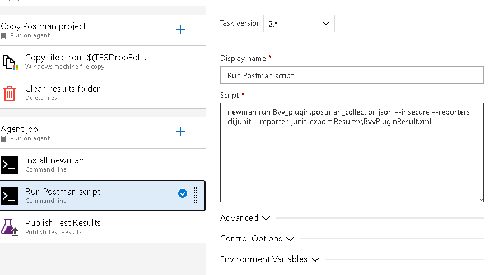The height and width of the screenshot is (275, 489).
Task: Expand the Control Options section
Action: pyautogui.click(x=257, y=239)
